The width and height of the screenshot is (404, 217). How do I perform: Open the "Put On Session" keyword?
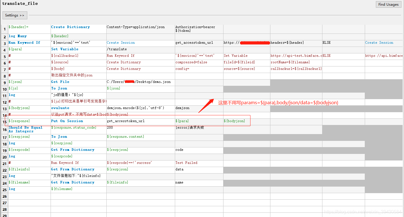tap(67, 121)
